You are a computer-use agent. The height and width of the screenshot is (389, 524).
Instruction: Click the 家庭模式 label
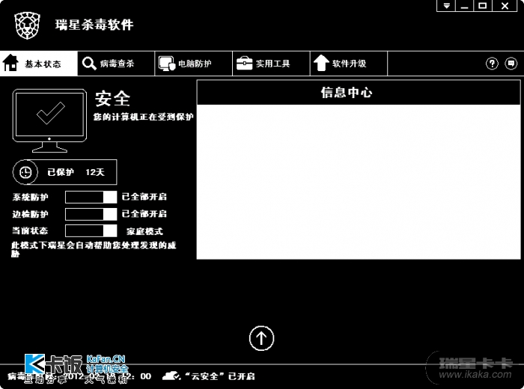144,231
